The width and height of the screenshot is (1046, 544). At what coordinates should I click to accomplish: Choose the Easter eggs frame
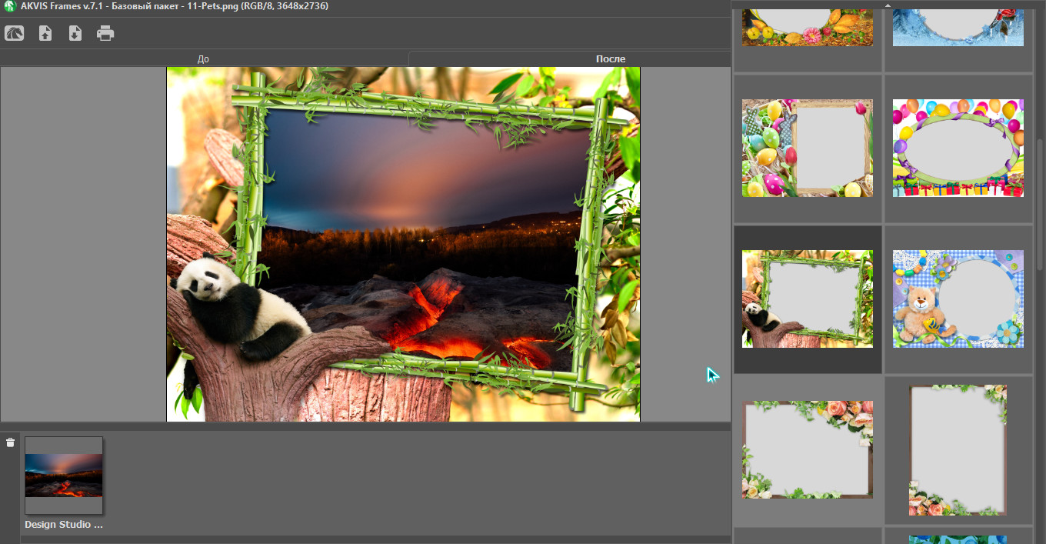click(x=807, y=148)
